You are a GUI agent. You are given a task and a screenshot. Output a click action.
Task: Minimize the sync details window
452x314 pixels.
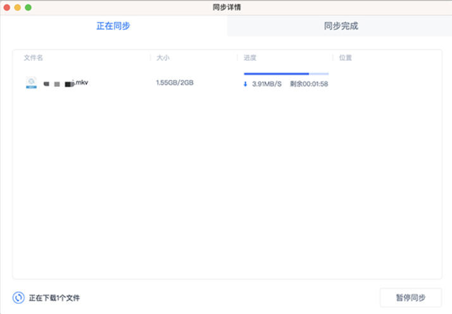tap(18, 7)
